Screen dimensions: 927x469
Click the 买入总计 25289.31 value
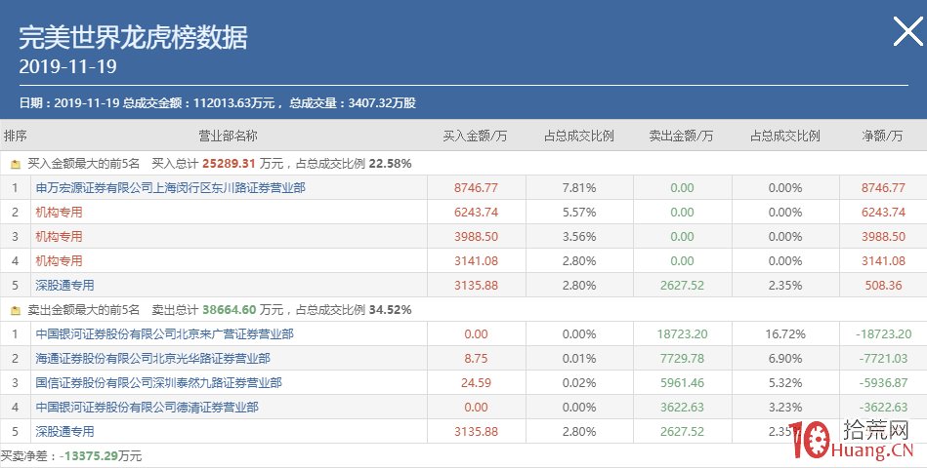pyautogui.click(x=229, y=164)
